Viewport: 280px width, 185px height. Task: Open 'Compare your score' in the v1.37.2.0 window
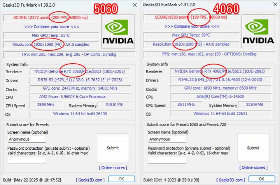click(x=192, y=26)
